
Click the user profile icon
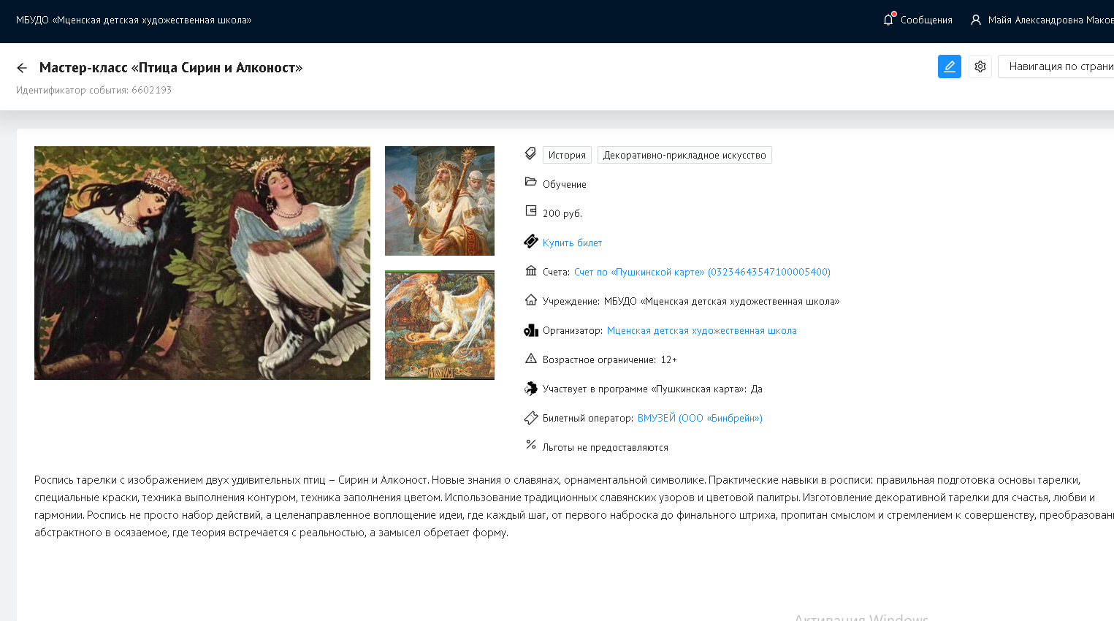[975, 20]
